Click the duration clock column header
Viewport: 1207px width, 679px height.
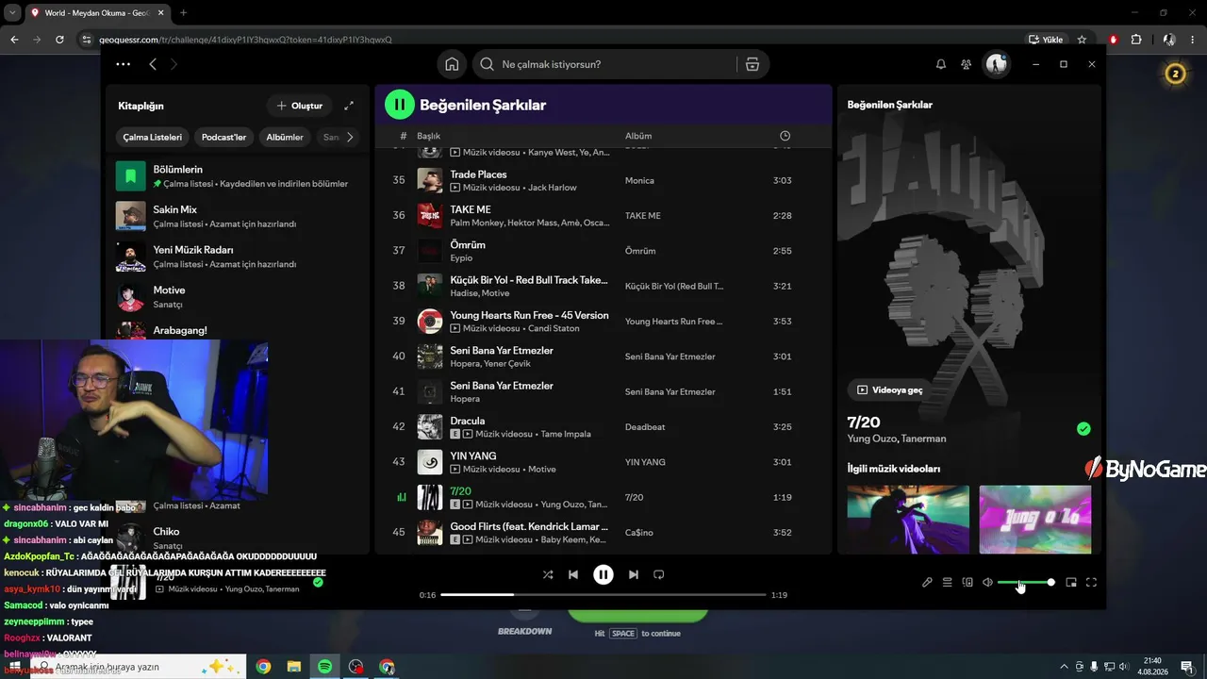[x=785, y=136]
